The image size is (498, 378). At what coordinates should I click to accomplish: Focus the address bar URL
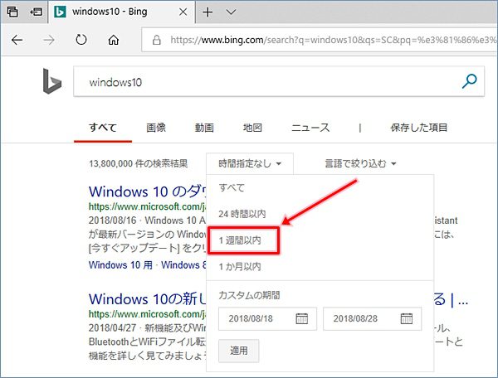pyautogui.click(x=334, y=40)
